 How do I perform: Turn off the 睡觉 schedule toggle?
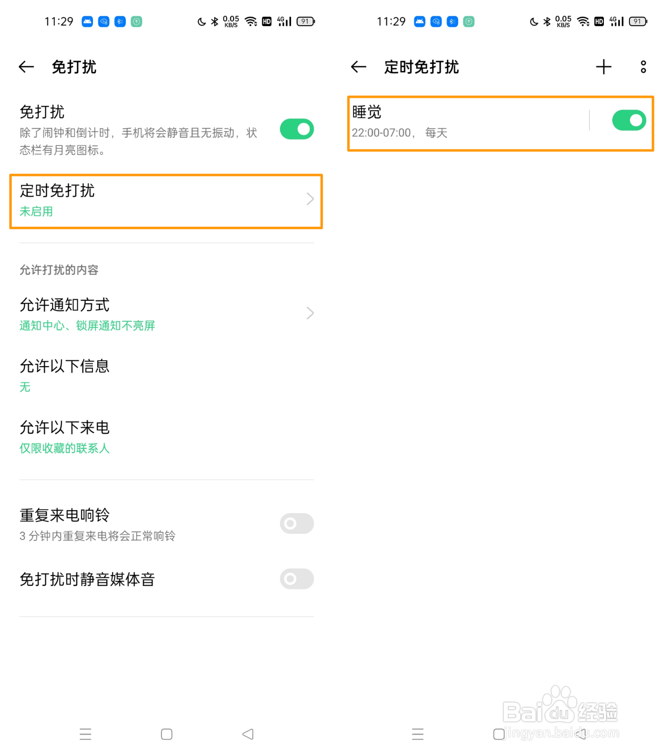[628, 120]
